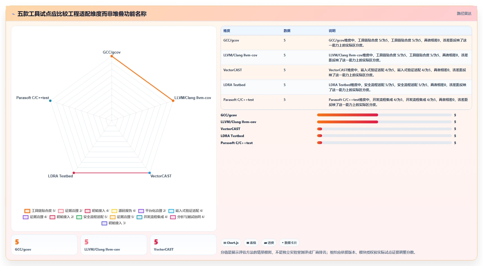Click the GCC/gcov label above the radar
The height and width of the screenshot is (266, 483).
112,52
